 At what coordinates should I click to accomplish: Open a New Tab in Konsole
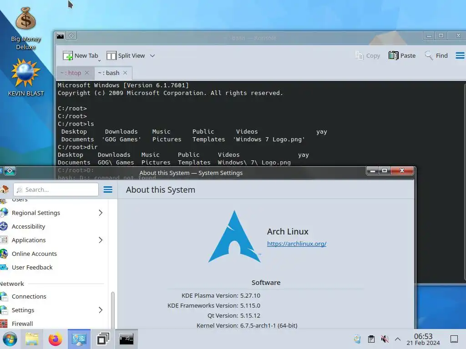(80, 55)
